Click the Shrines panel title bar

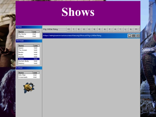29,41
